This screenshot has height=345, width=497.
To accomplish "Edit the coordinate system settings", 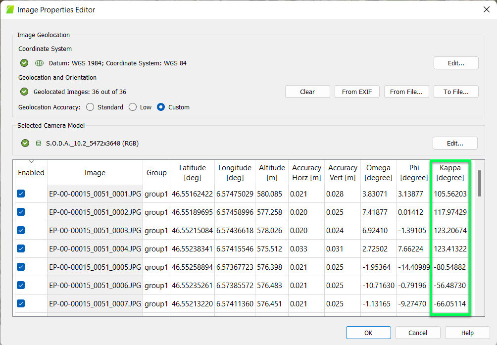I will [455, 63].
